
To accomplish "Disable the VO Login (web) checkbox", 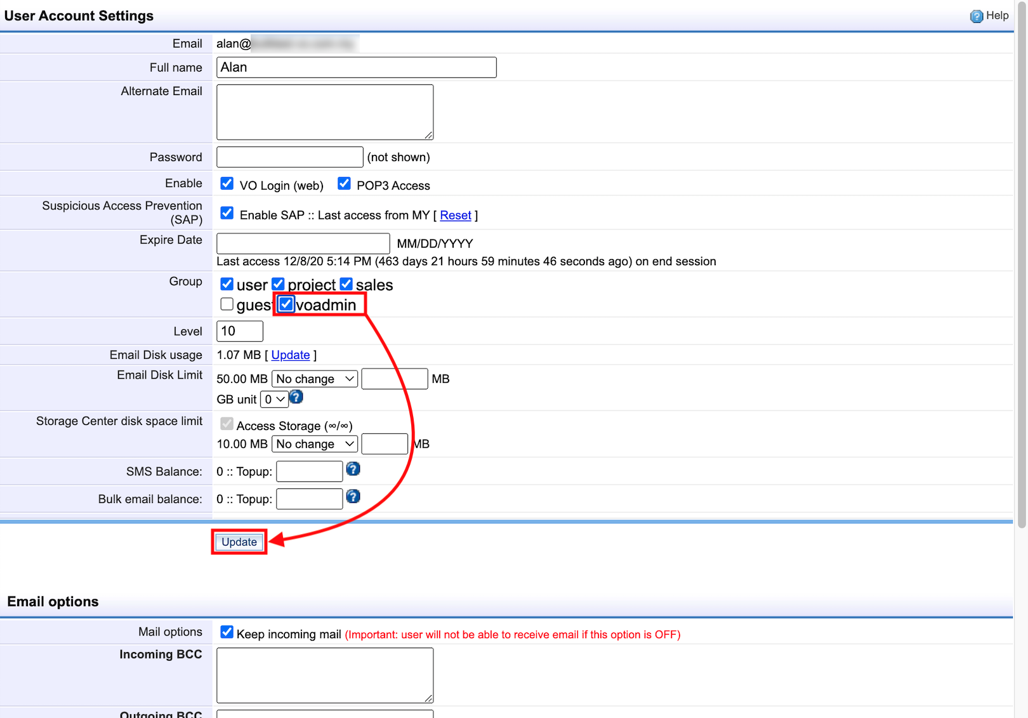I will (227, 184).
